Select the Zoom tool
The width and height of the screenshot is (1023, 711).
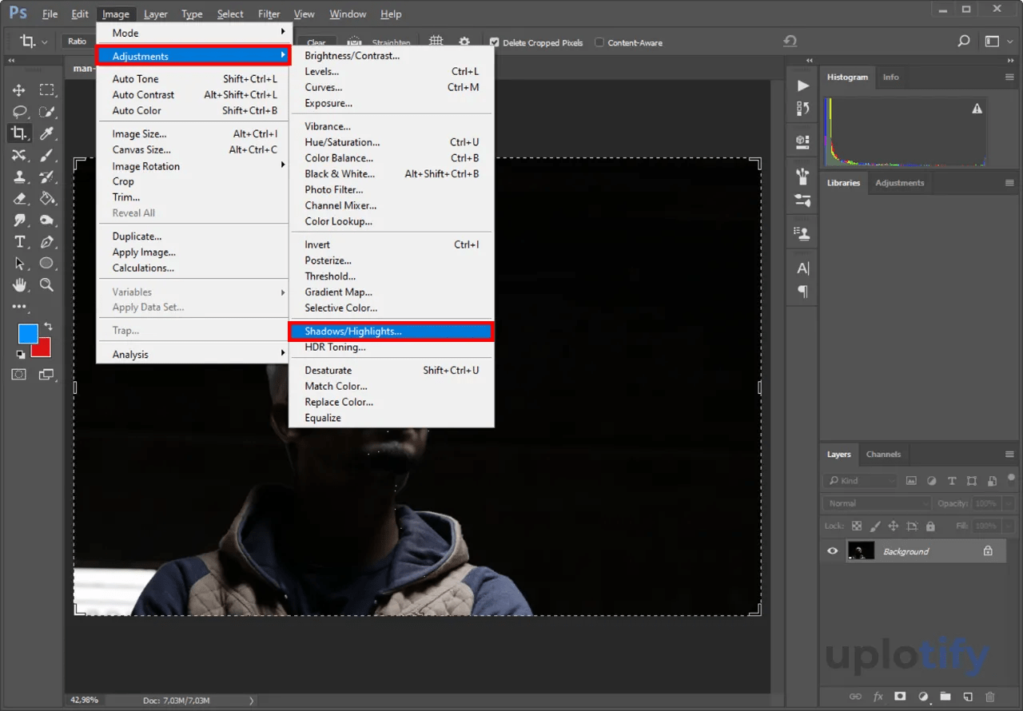47,285
